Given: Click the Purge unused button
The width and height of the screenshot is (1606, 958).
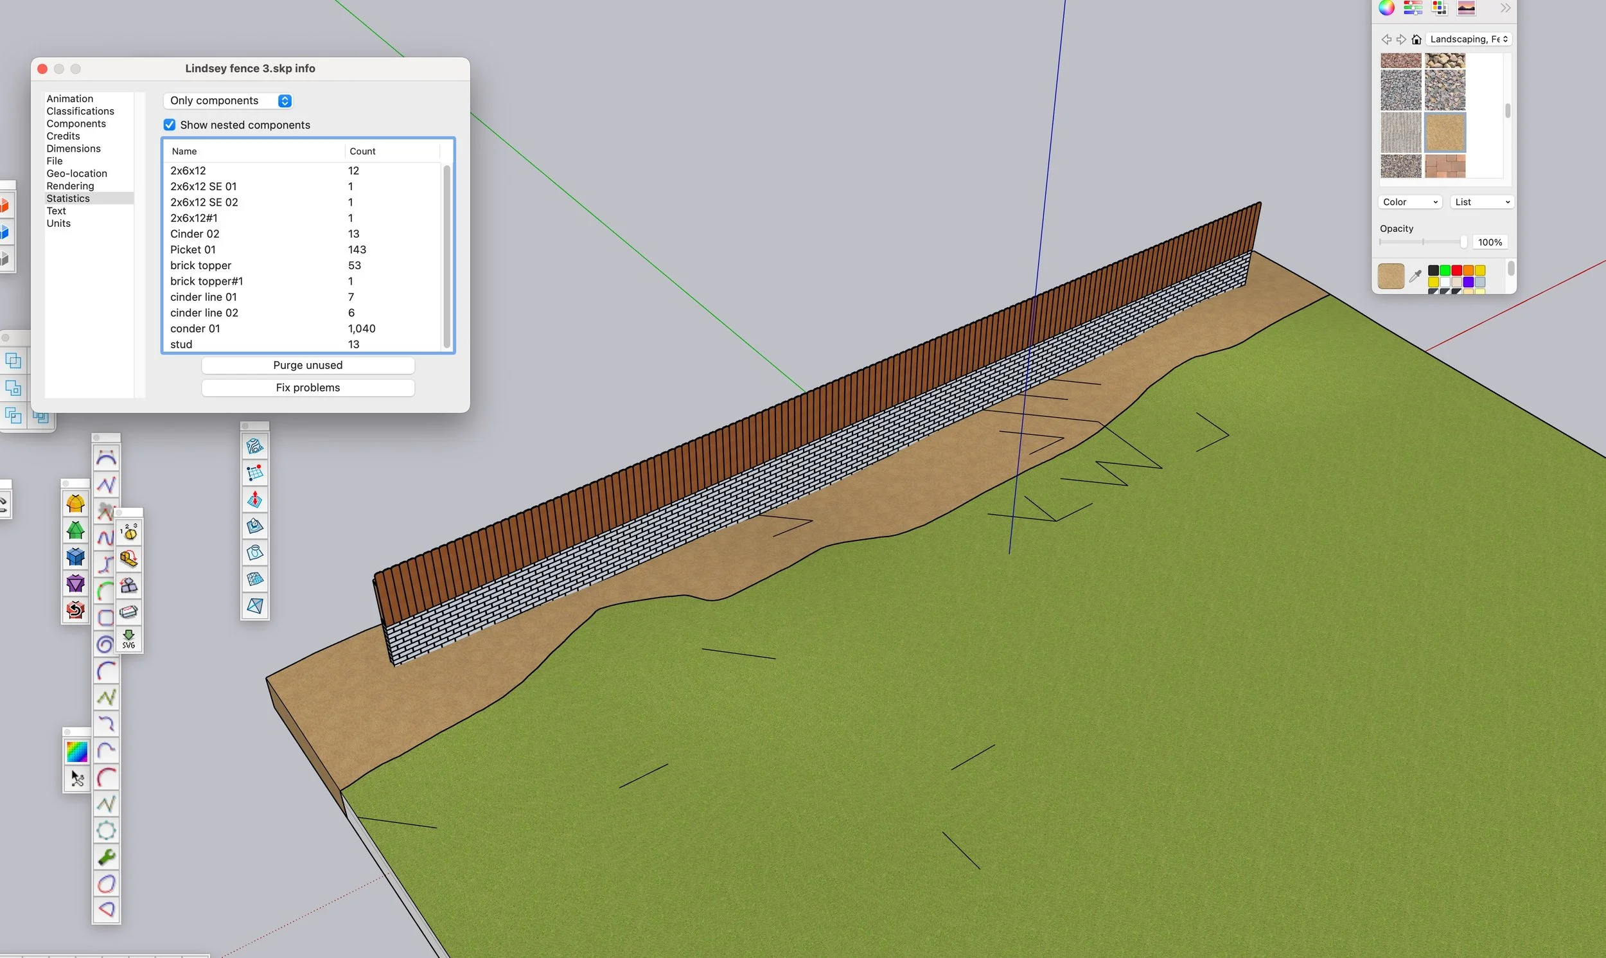Looking at the screenshot, I should [x=308, y=366].
